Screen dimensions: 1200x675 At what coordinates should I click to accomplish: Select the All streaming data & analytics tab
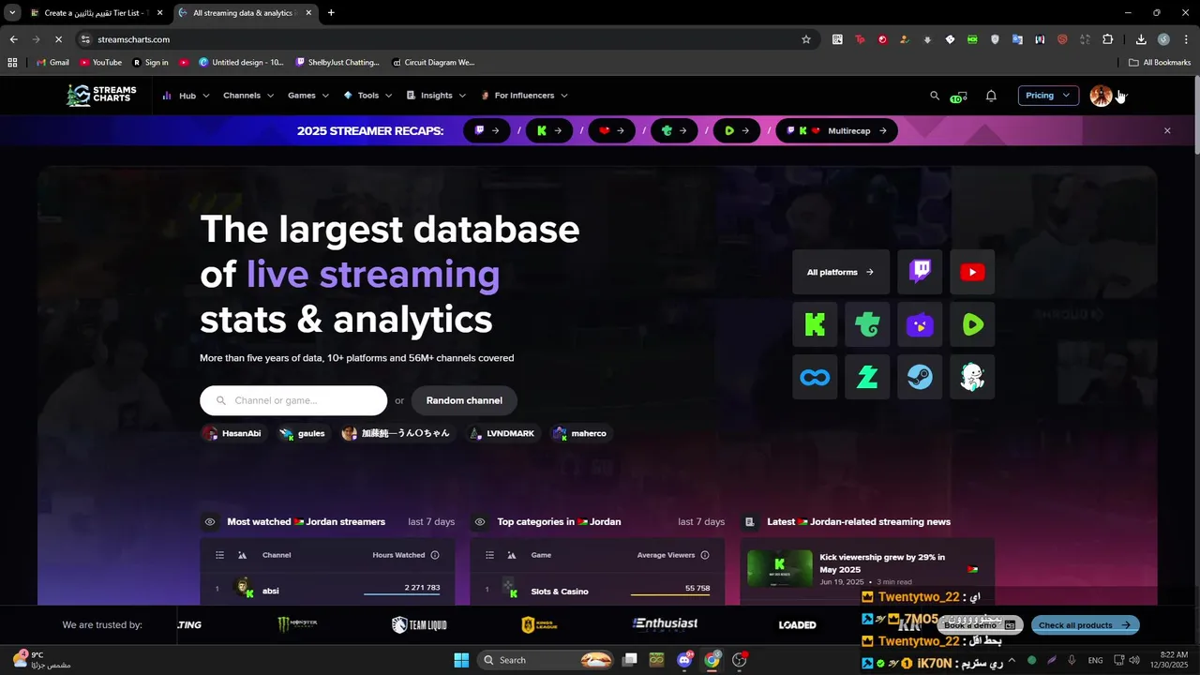click(x=247, y=13)
